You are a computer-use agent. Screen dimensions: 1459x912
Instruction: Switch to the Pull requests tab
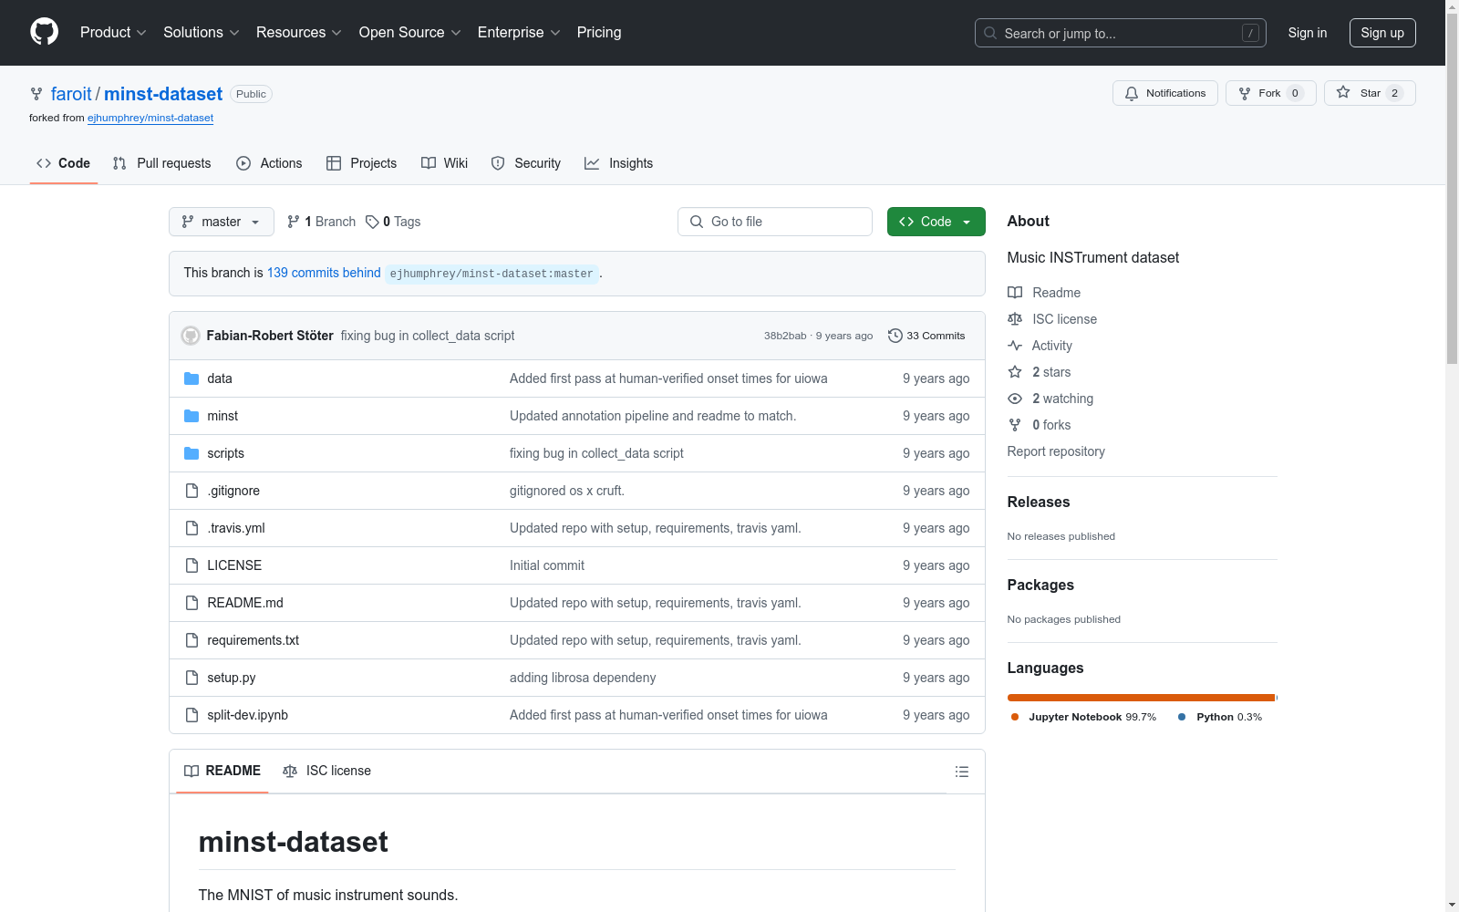(161, 163)
